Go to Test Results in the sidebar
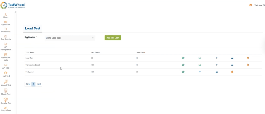265x114 pixels. point(6,38)
